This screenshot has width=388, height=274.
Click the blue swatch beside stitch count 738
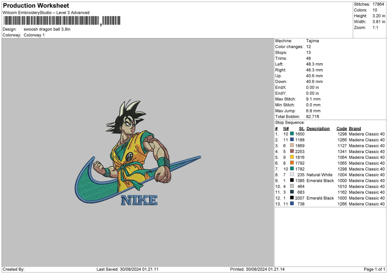tap(292, 204)
